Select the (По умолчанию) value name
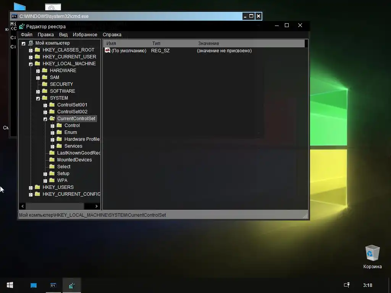Image resolution: width=391 pixels, height=293 pixels. click(129, 51)
